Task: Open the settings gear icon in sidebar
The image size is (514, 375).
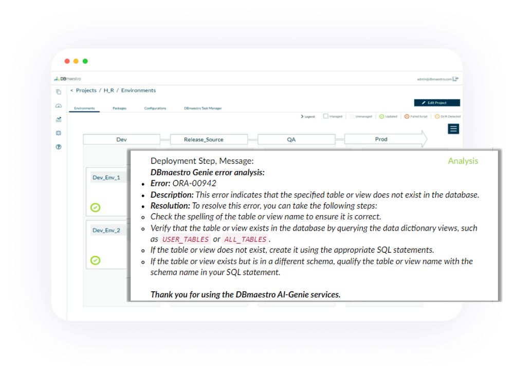Action: 59,133
